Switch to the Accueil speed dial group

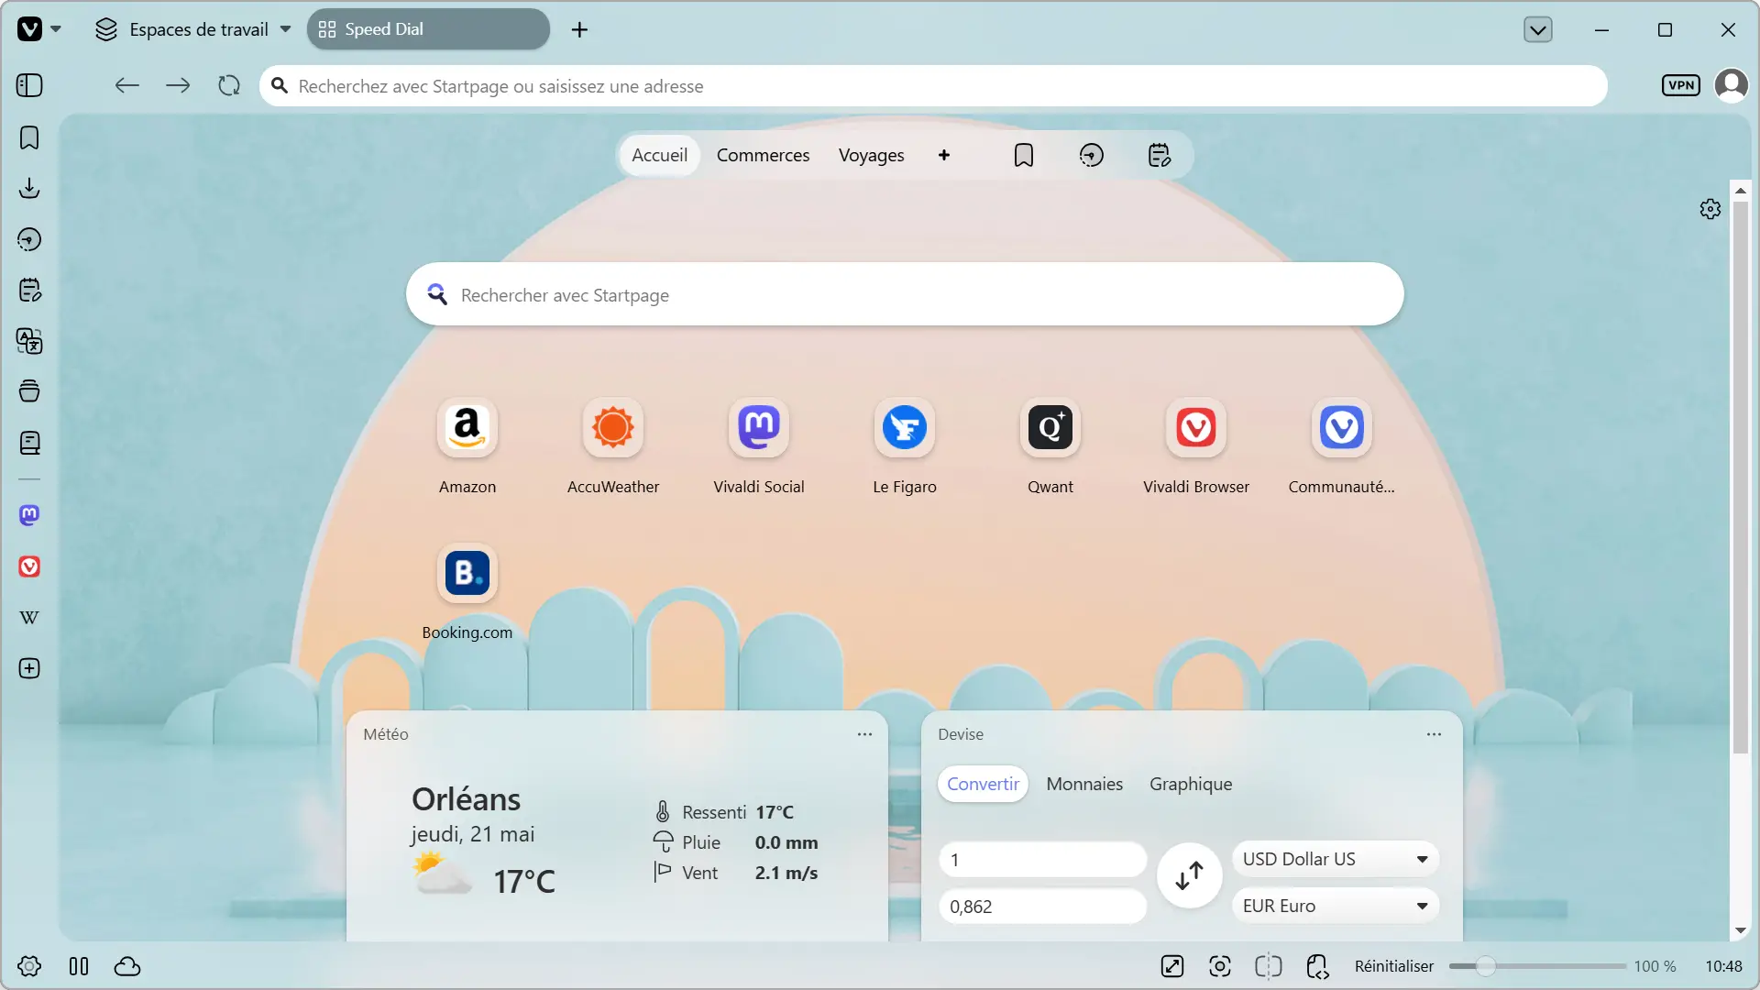click(x=659, y=155)
